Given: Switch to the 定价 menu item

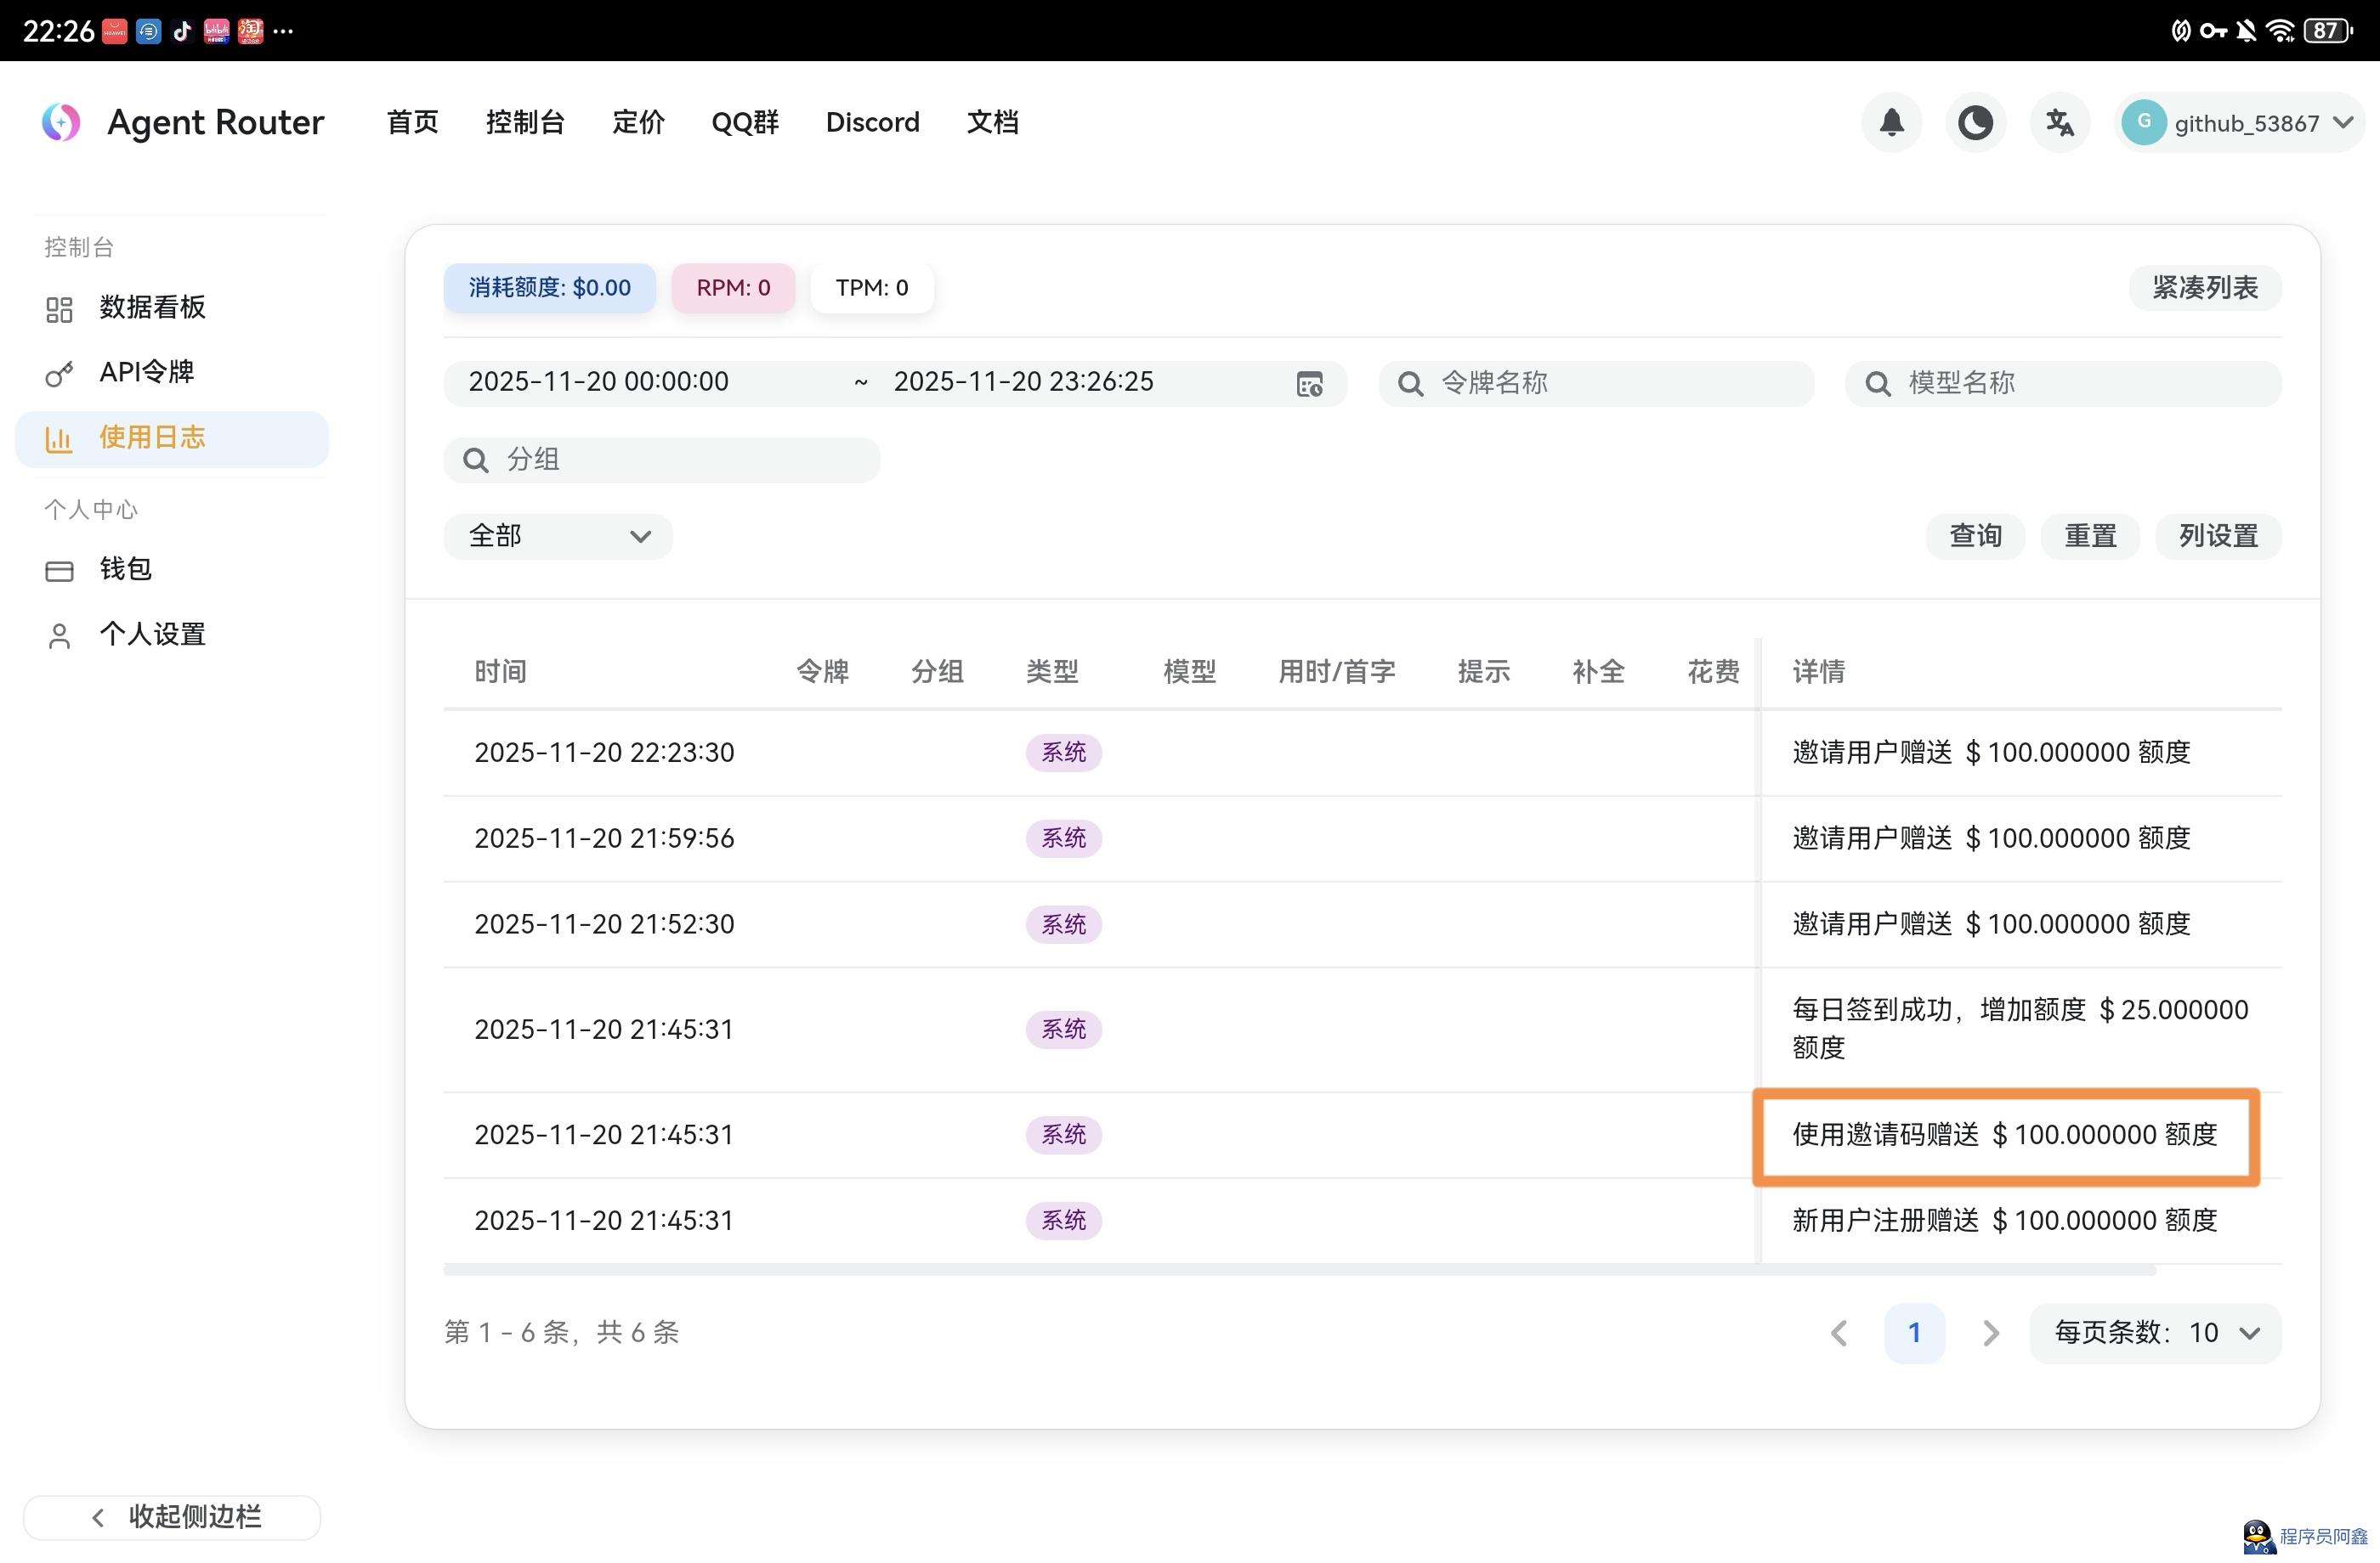Looking at the screenshot, I should [637, 122].
